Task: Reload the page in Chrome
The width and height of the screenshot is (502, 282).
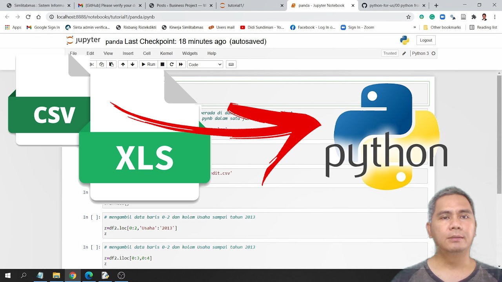Action: point(28,17)
